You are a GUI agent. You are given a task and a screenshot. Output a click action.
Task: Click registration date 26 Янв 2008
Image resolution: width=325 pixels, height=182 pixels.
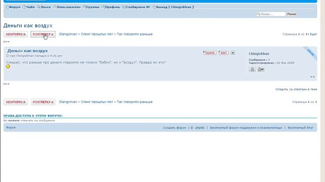pyautogui.click(x=285, y=63)
